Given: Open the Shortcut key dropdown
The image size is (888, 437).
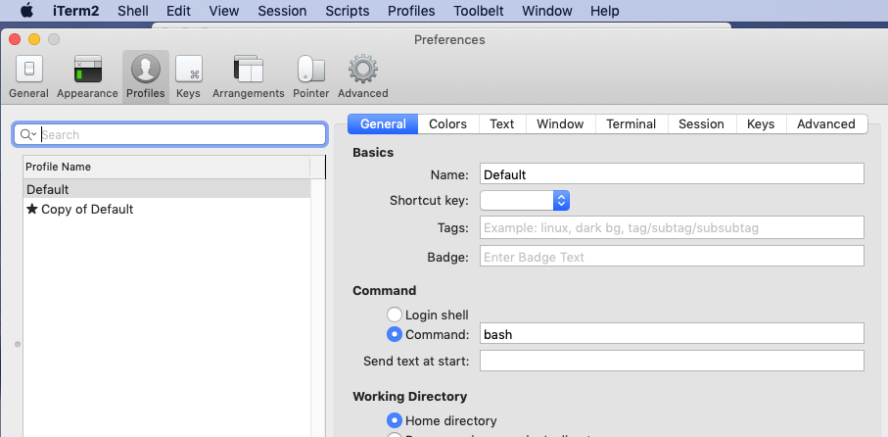Looking at the screenshot, I should (x=525, y=200).
